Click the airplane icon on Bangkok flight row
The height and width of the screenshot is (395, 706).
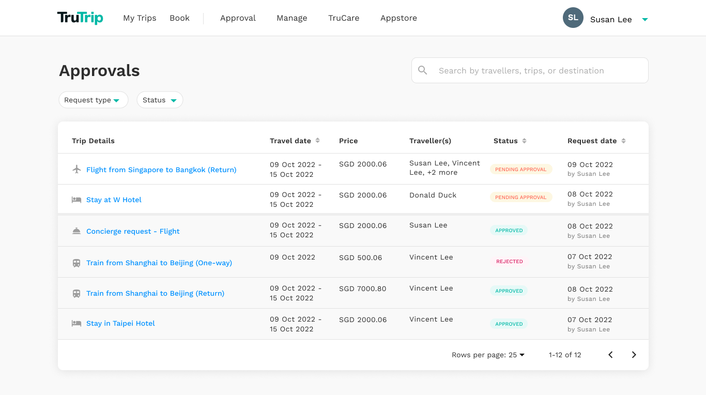[x=76, y=170]
